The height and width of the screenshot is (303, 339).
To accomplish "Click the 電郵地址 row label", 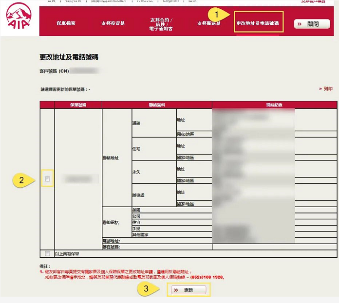I will pos(112,241).
